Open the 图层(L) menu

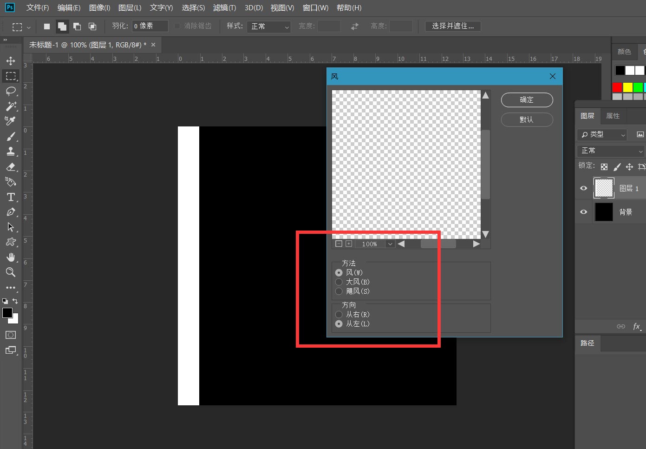(130, 8)
